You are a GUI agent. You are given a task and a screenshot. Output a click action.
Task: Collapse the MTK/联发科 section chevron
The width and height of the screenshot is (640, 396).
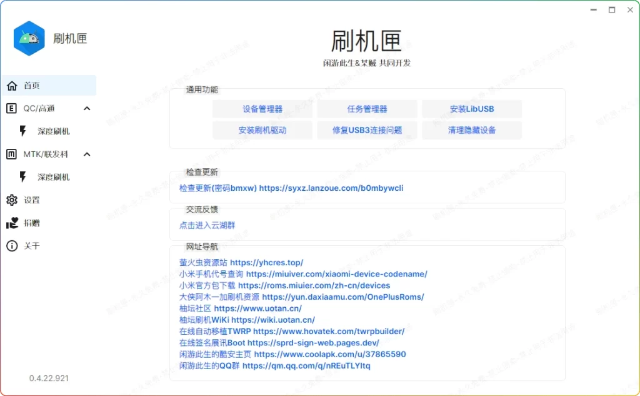pyautogui.click(x=87, y=154)
